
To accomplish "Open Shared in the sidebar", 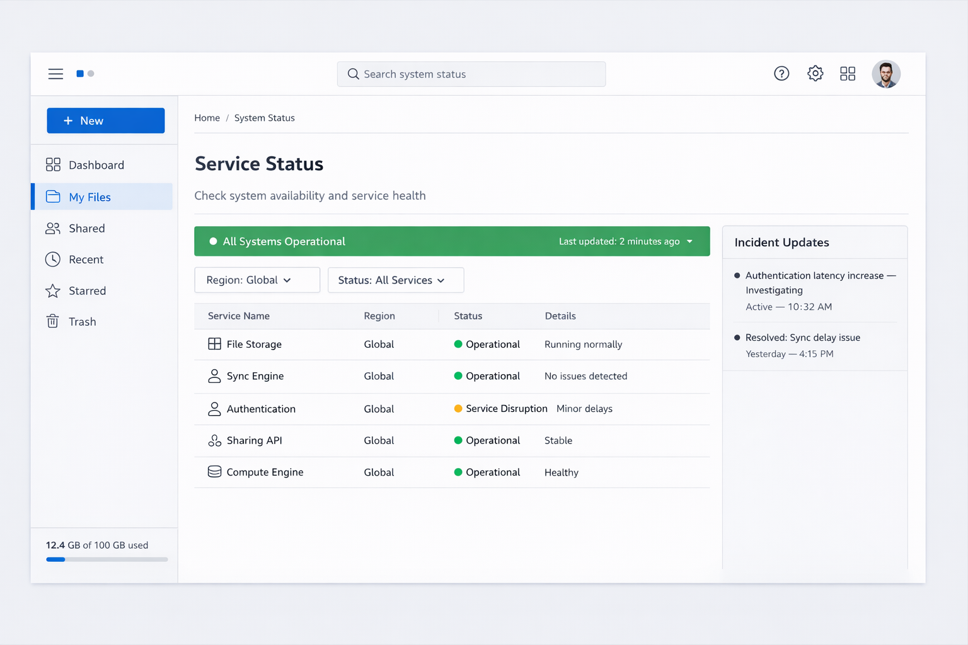I will pyautogui.click(x=86, y=229).
